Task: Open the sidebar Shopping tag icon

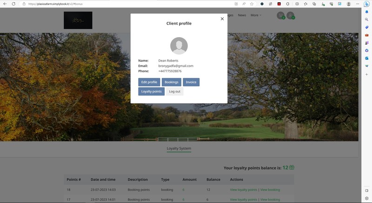Action: [366, 27]
